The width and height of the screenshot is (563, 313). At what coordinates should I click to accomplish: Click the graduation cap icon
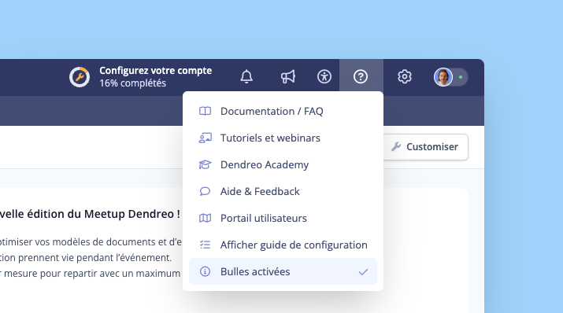[x=205, y=164]
